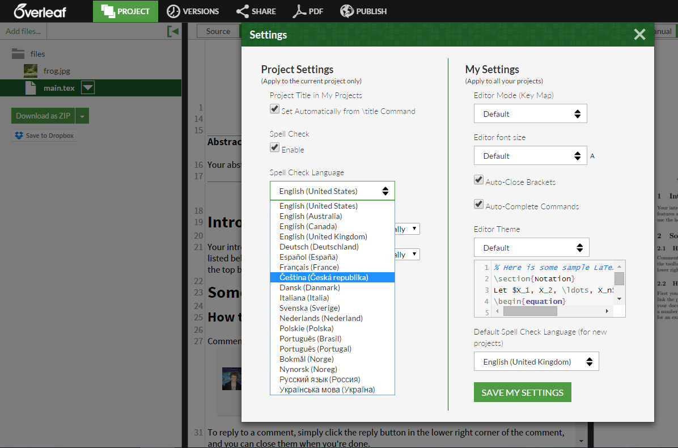Click the Save My Settings button
The height and width of the screenshot is (448, 678).
[x=522, y=392]
